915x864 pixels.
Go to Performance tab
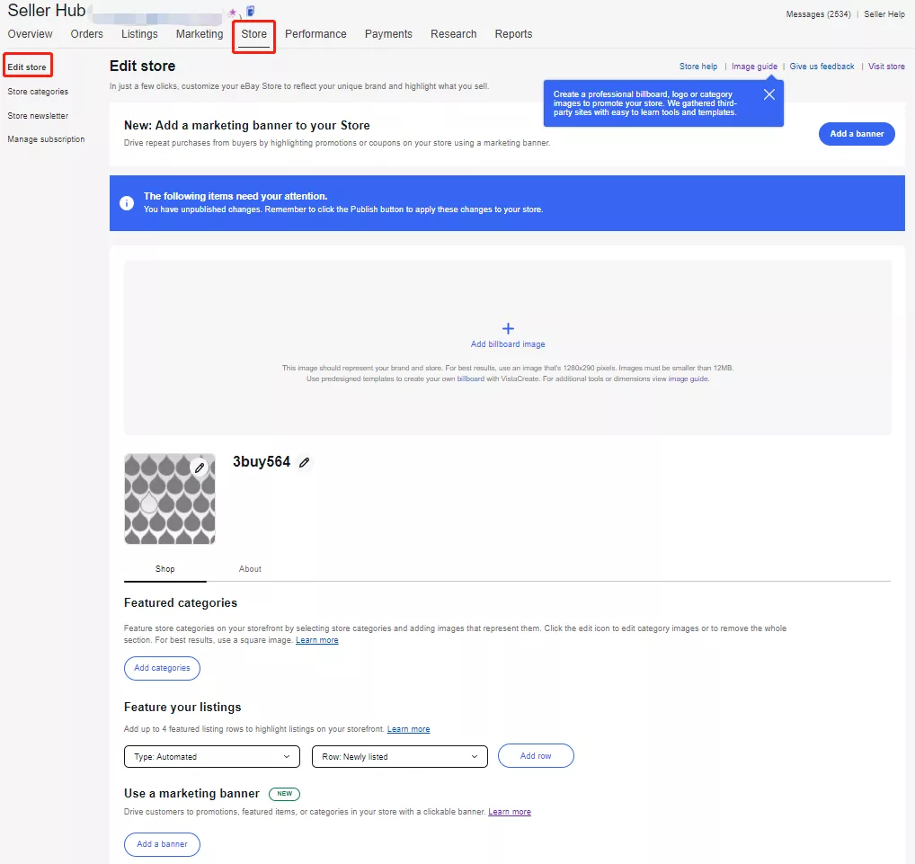click(315, 34)
